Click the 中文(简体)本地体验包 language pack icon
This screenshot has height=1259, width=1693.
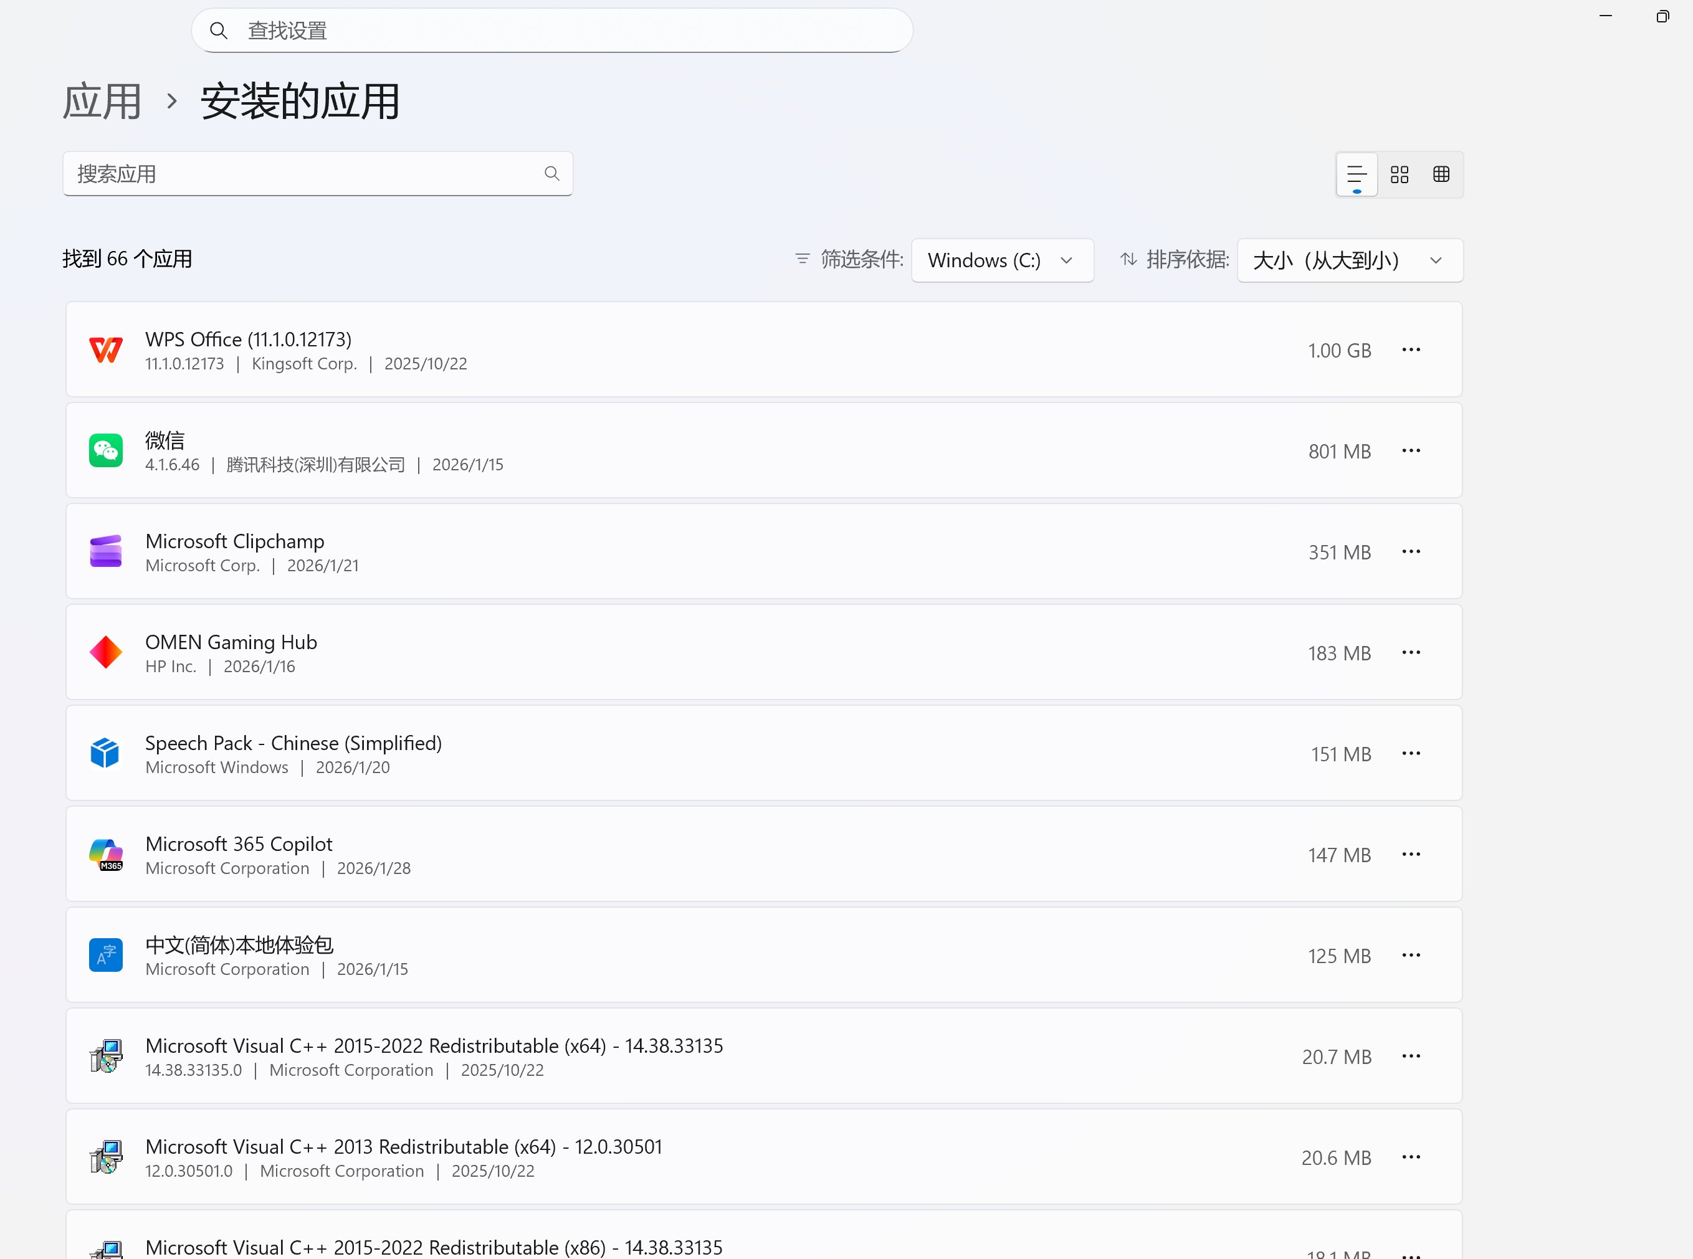(x=106, y=955)
